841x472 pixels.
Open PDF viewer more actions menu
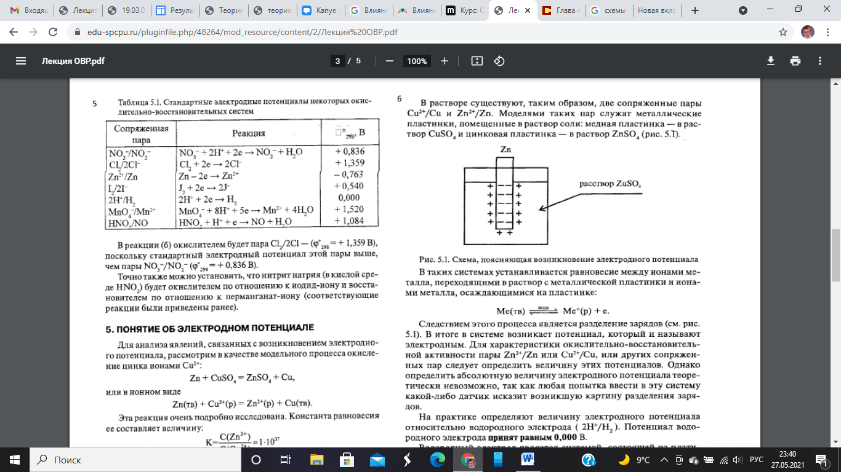point(820,61)
